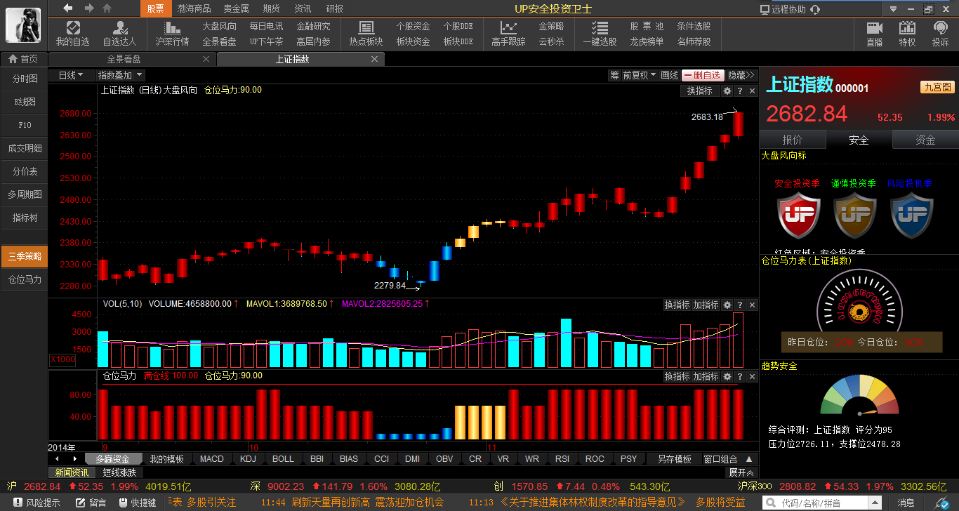Image resolution: width=959 pixels, height=511 pixels.
Task: Click the headset support icon
Action: point(815,9)
